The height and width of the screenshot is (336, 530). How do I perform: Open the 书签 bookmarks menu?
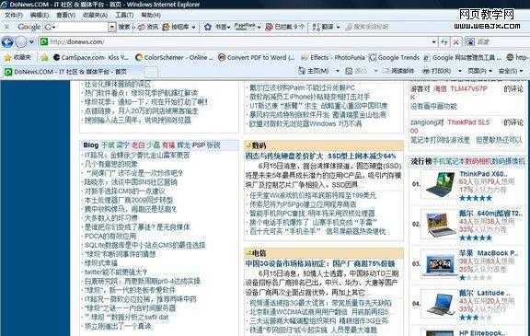pyautogui.click(x=223, y=27)
